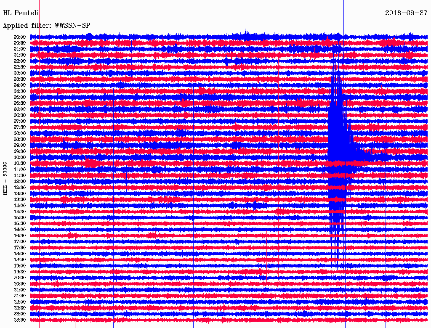Viewport: 431px width, 328px height.
Task: Click the large earthquake burst on the 10:00 trace
Action: (339, 157)
